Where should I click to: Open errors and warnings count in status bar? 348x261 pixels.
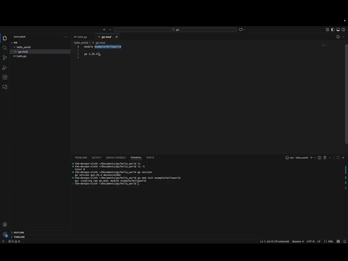click(14, 241)
